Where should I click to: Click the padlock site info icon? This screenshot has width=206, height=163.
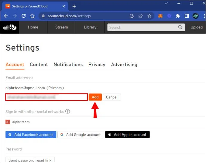[43, 16]
